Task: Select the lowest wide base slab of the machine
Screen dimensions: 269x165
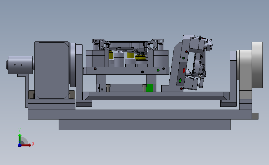Action: coord(145,125)
